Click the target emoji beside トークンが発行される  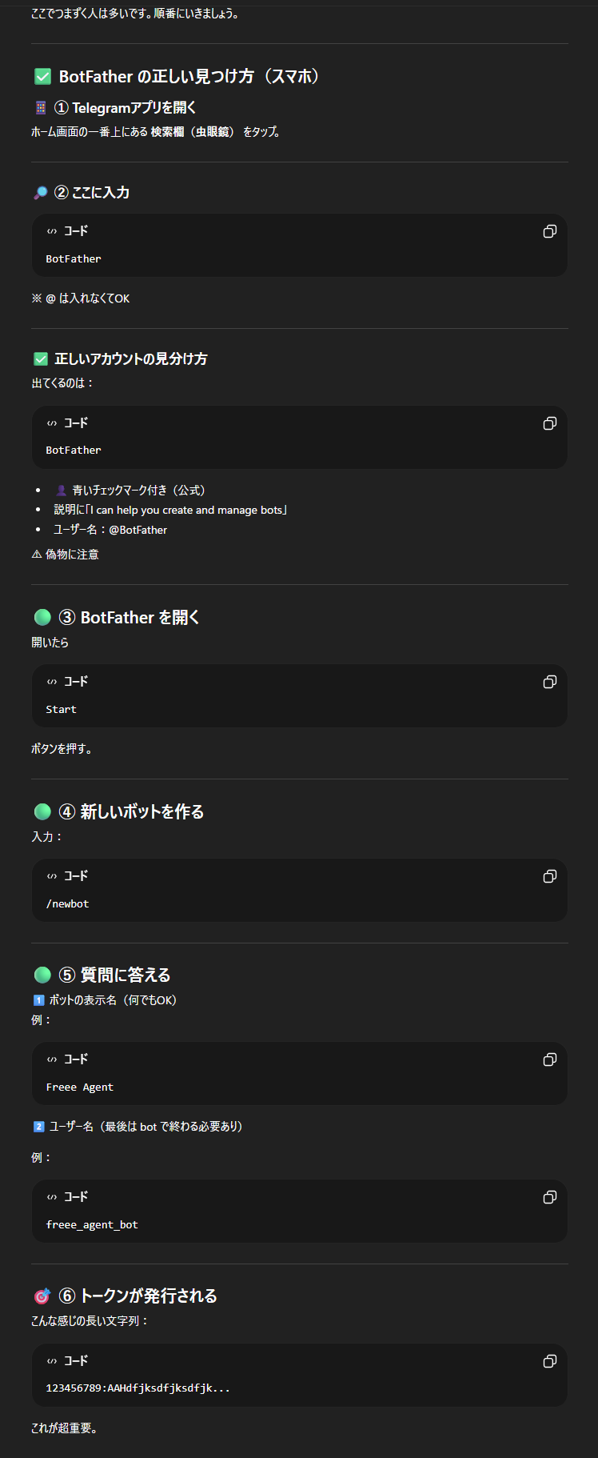pyautogui.click(x=42, y=1296)
